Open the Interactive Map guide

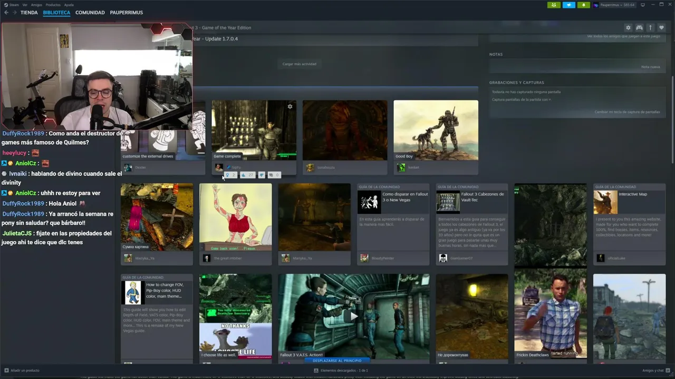pyautogui.click(x=629, y=224)
